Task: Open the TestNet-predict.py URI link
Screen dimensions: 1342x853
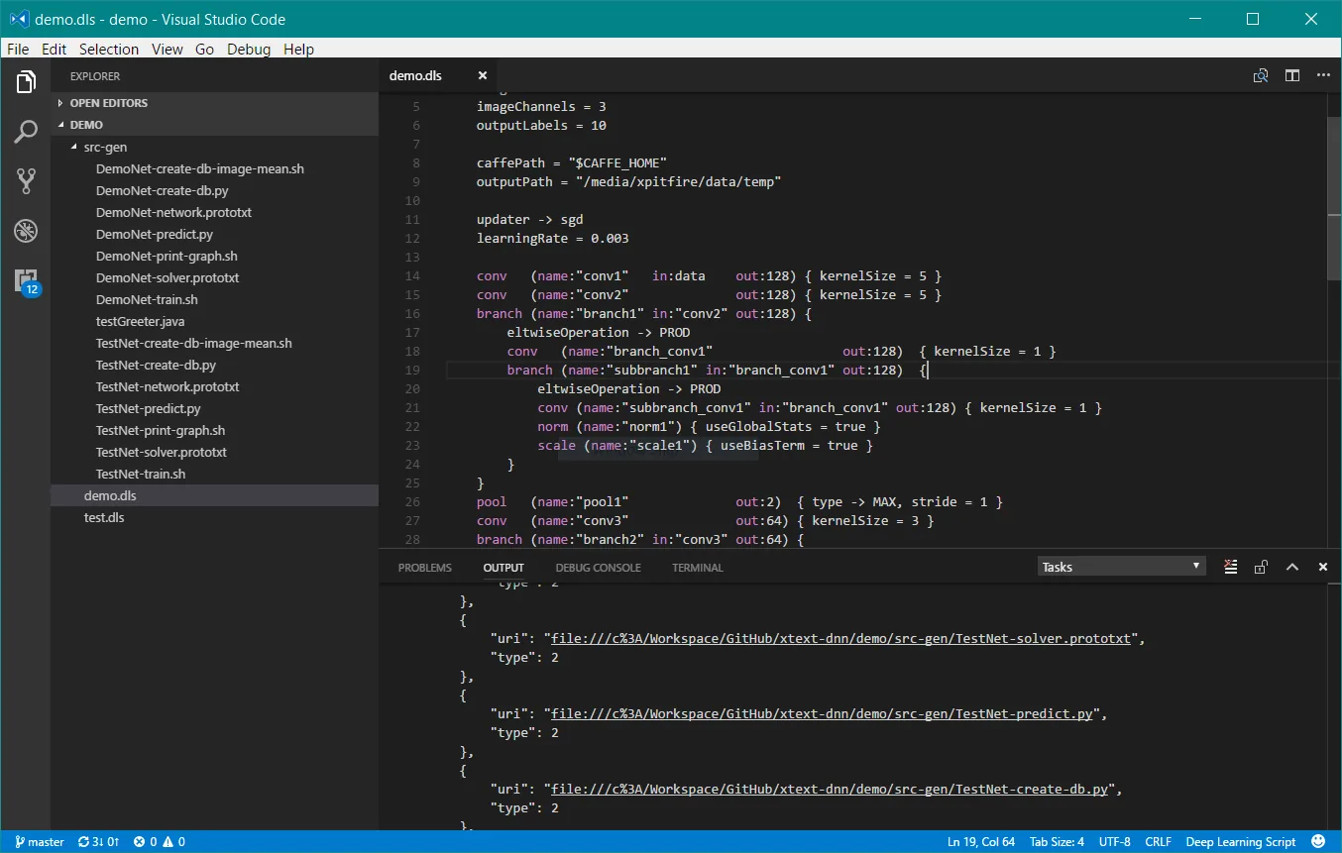Action: (x=822, y=713)
